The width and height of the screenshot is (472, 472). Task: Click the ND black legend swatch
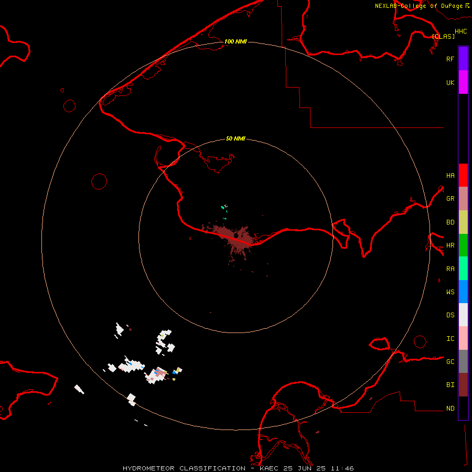pos(463,408)
